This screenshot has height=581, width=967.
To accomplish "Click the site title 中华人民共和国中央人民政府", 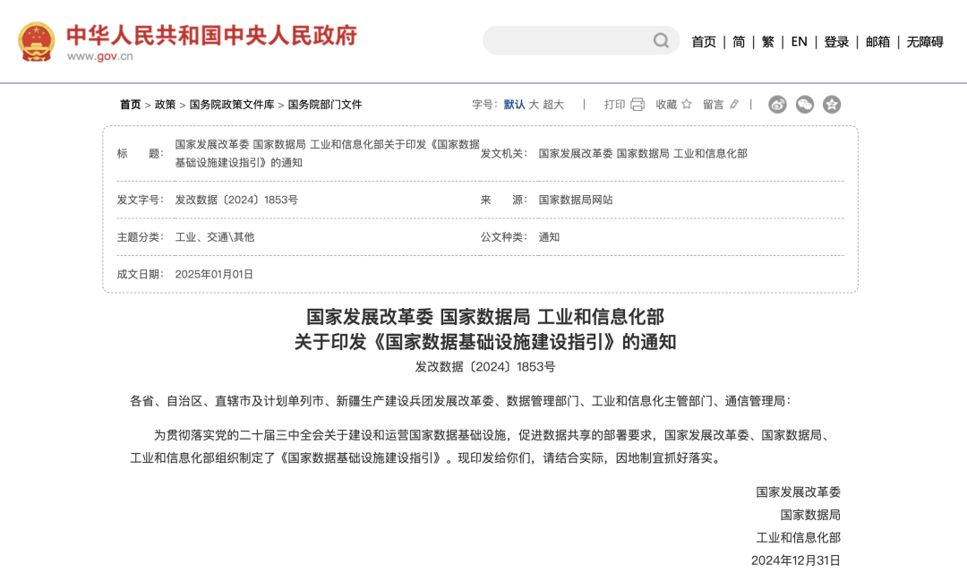I will click(x=211, y=36).
